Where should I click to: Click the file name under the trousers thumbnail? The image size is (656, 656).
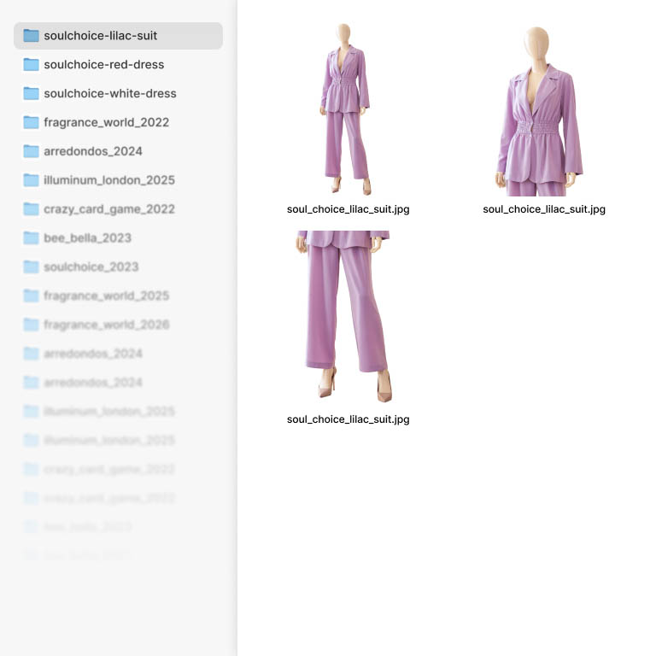[348, 419]
